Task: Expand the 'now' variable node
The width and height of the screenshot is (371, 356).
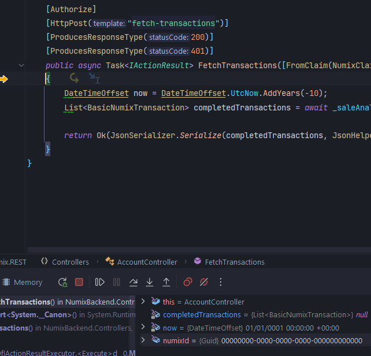Action: tap(143, 327)
